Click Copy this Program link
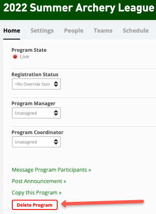The width and height of the screenshot is (156, 214). click(37, 193)
